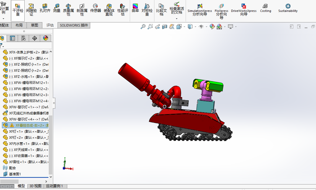316x190 pixels.
Task: Select XF内水管<1> in tree
Action: (25, 144)
